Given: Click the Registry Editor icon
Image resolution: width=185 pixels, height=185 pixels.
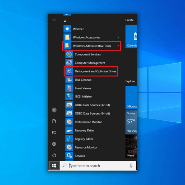Looking at the screenshot, I should (x=69, y=139).
